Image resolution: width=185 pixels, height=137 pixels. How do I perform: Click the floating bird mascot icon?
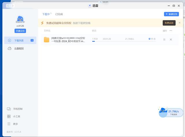click(163, 110)
